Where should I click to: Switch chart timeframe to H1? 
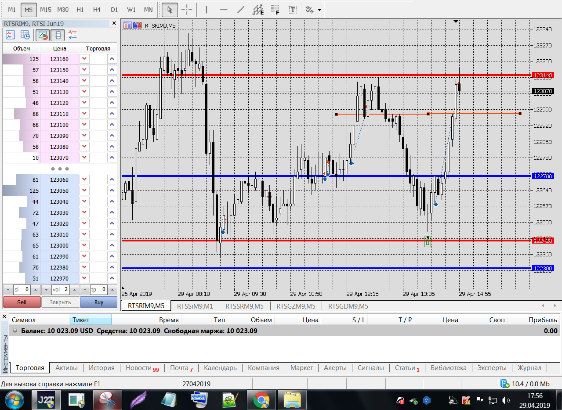(x=80, y=9)
